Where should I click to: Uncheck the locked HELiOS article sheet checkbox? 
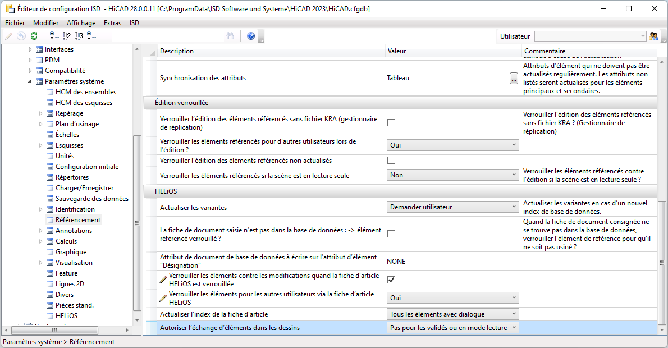click(x=391, y=280)
